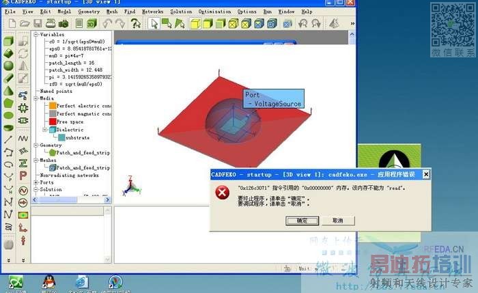478x293 pixels.
Task: Click the red P icon in left toolbar
Action: click(23, 176)
